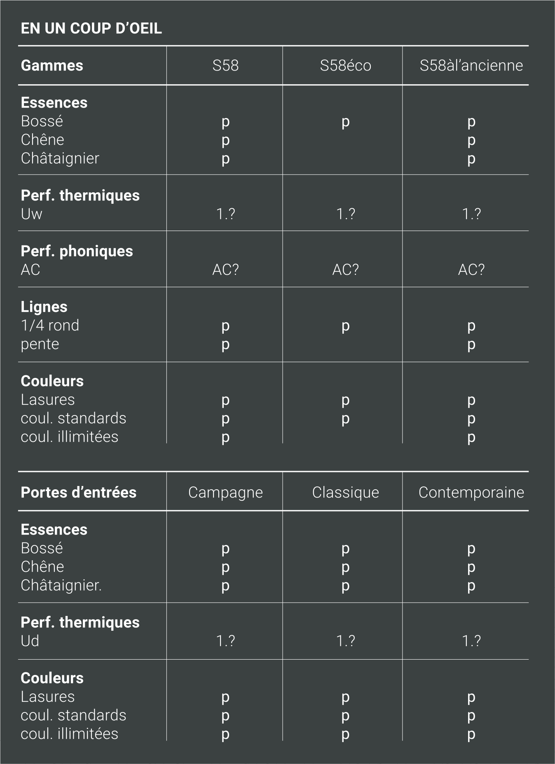Select the Campagne column header
The image size is (555, 764).
coord(225,492)
